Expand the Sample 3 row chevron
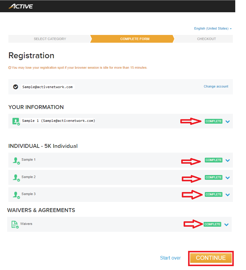This screenshot has height=270, width=246. (227, 195)
